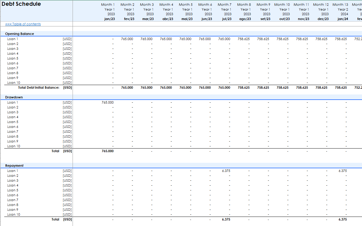Select Loan 1 drawdown value in jan/23
The width and height of the screenshot is (362, 226).
click(108, 102)
